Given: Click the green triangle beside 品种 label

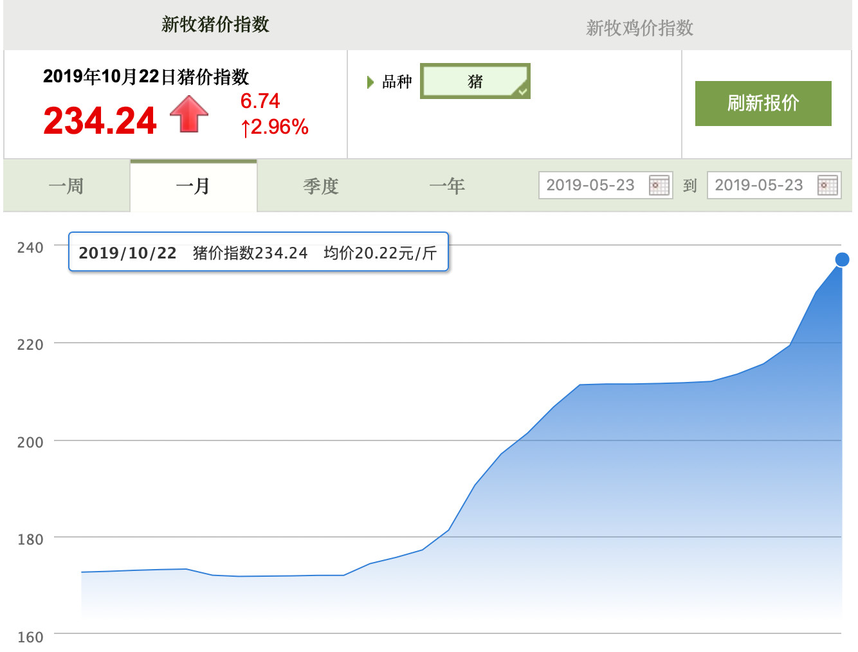Looking at the screenshot, I should 370,82.
